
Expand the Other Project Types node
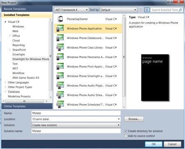click(x=5, y=87)
